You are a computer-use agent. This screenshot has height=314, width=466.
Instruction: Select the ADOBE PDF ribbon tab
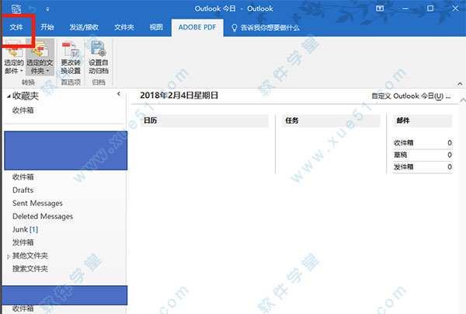[x=197, y=27]
